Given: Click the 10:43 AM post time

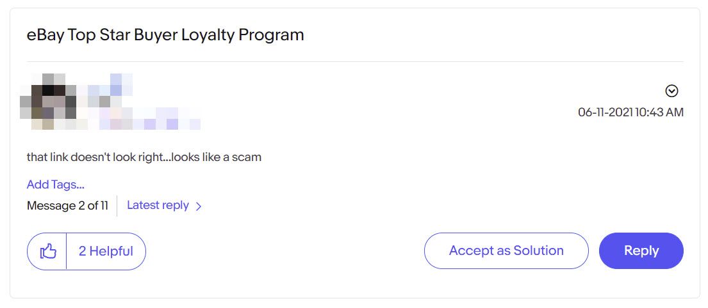Looking at the screenshot, I should (659, 112).
